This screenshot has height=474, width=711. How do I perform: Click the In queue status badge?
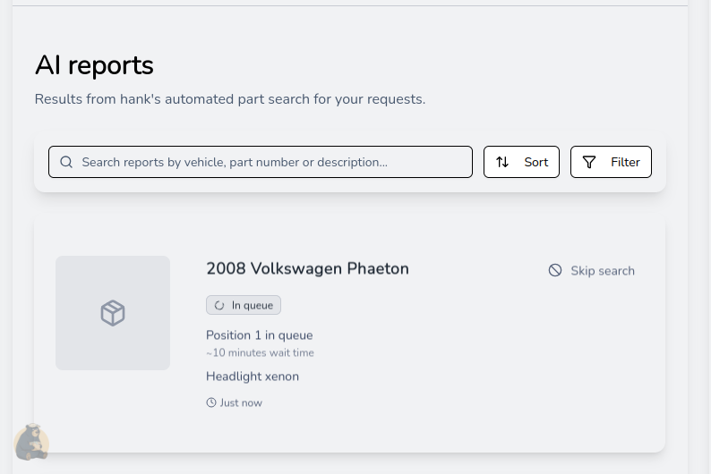coord(244,305)
